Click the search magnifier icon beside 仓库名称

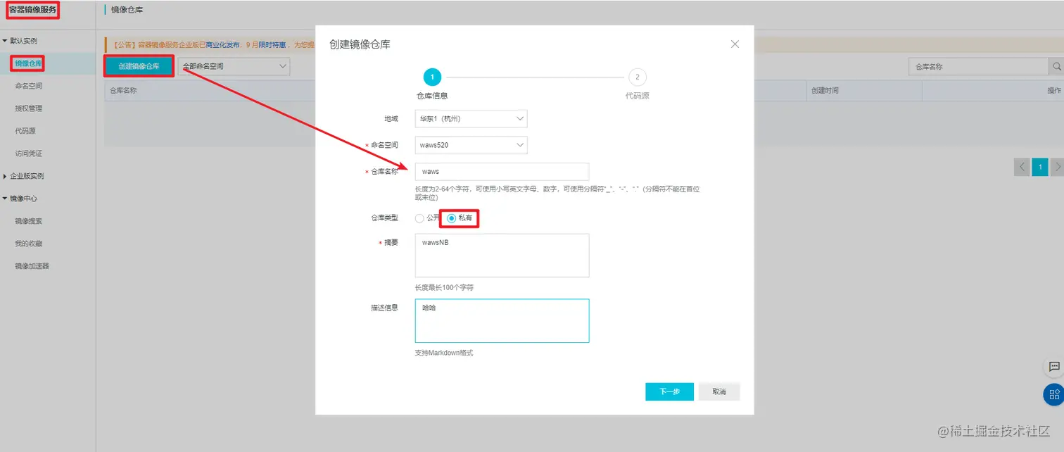click(x=1056, y=66)
